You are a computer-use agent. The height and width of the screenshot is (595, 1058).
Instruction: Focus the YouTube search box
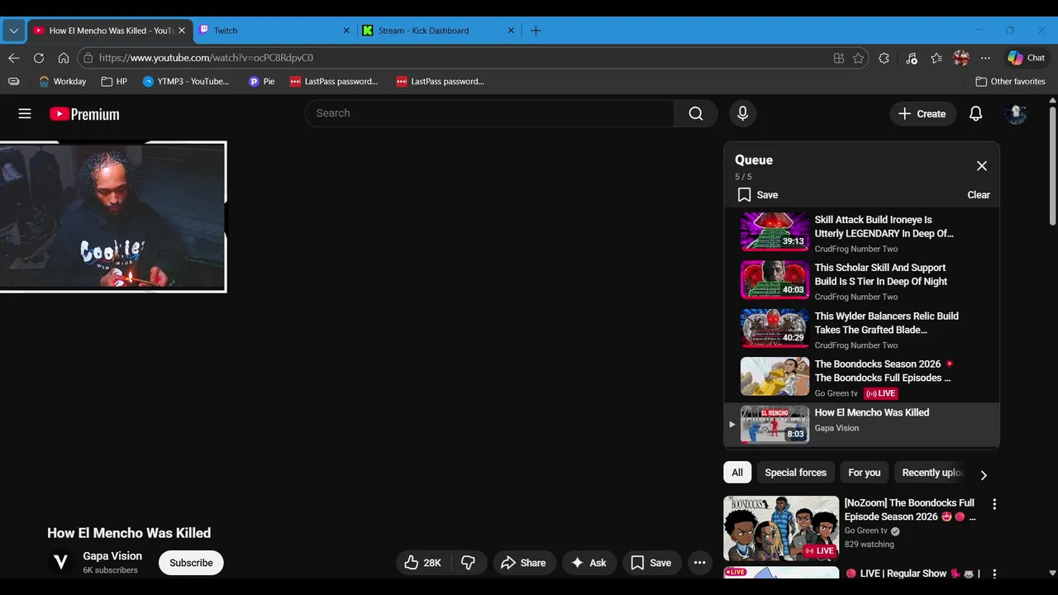[489, 113]
